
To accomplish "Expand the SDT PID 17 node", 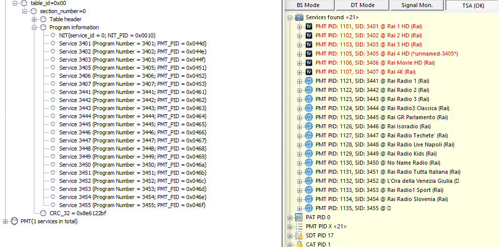I will pyautogui.click(x=290, y=236).
